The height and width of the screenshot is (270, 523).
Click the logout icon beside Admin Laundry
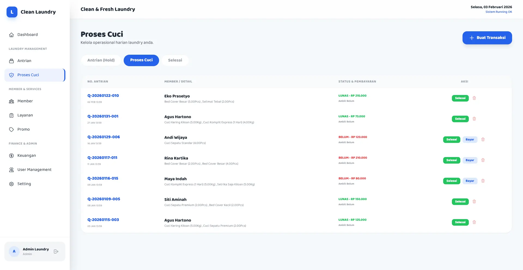[x=56, y=251]
